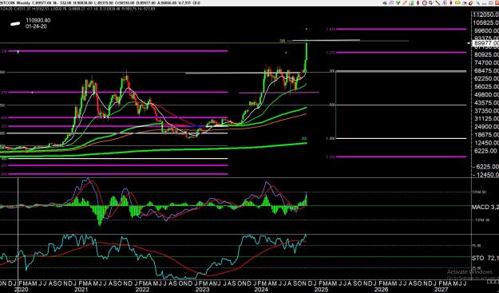Select the 2022 year marker on time axis
Image resolution: width=499 pixels, height=293 pixels.
coord(142,290)
